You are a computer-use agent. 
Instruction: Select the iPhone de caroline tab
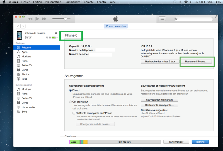pyautogui.click(x=116, y=26)
